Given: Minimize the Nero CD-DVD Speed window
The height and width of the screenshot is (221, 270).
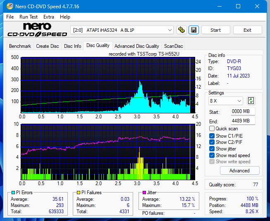Looking at the screenshot, I should point(220,6).
